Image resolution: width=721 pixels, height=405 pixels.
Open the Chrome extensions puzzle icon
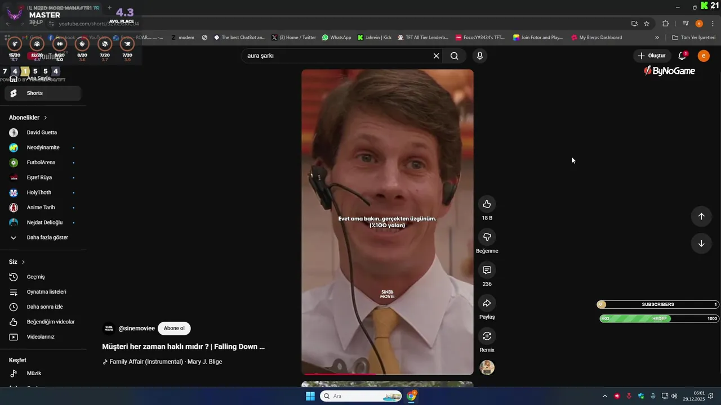click(x=665, y=24)
